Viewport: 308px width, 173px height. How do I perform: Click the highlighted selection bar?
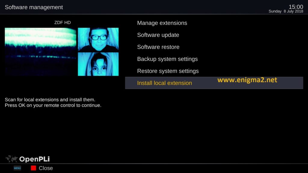[x=214, y=83]
